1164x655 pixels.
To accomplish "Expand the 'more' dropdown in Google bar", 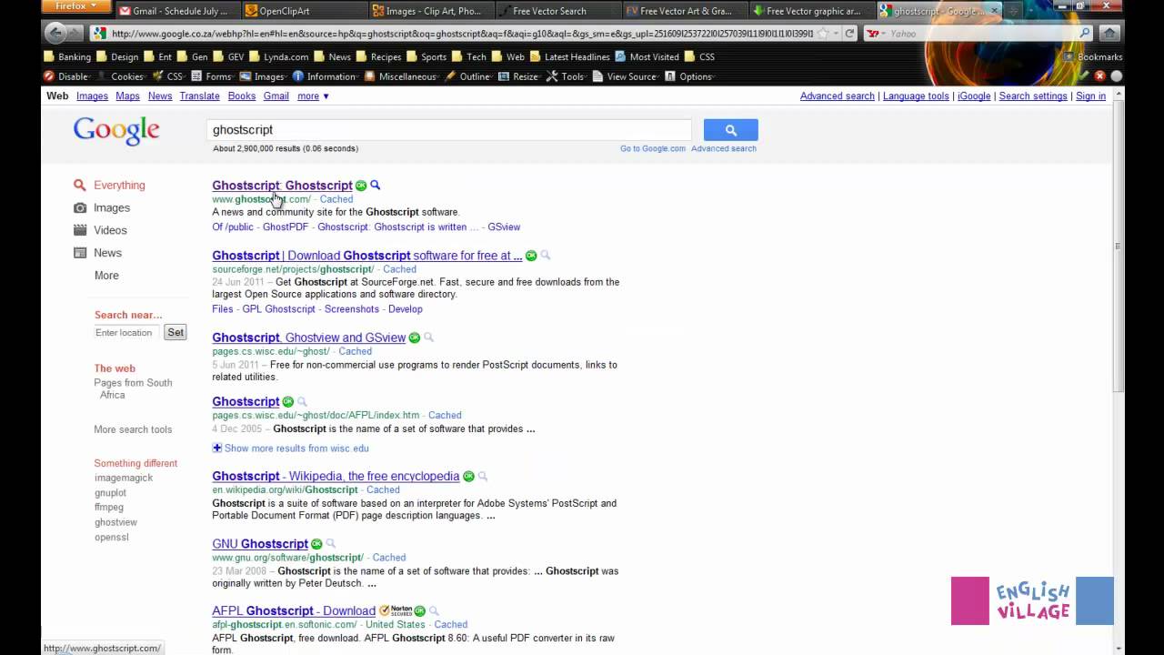I will click(x=313, y=96).
